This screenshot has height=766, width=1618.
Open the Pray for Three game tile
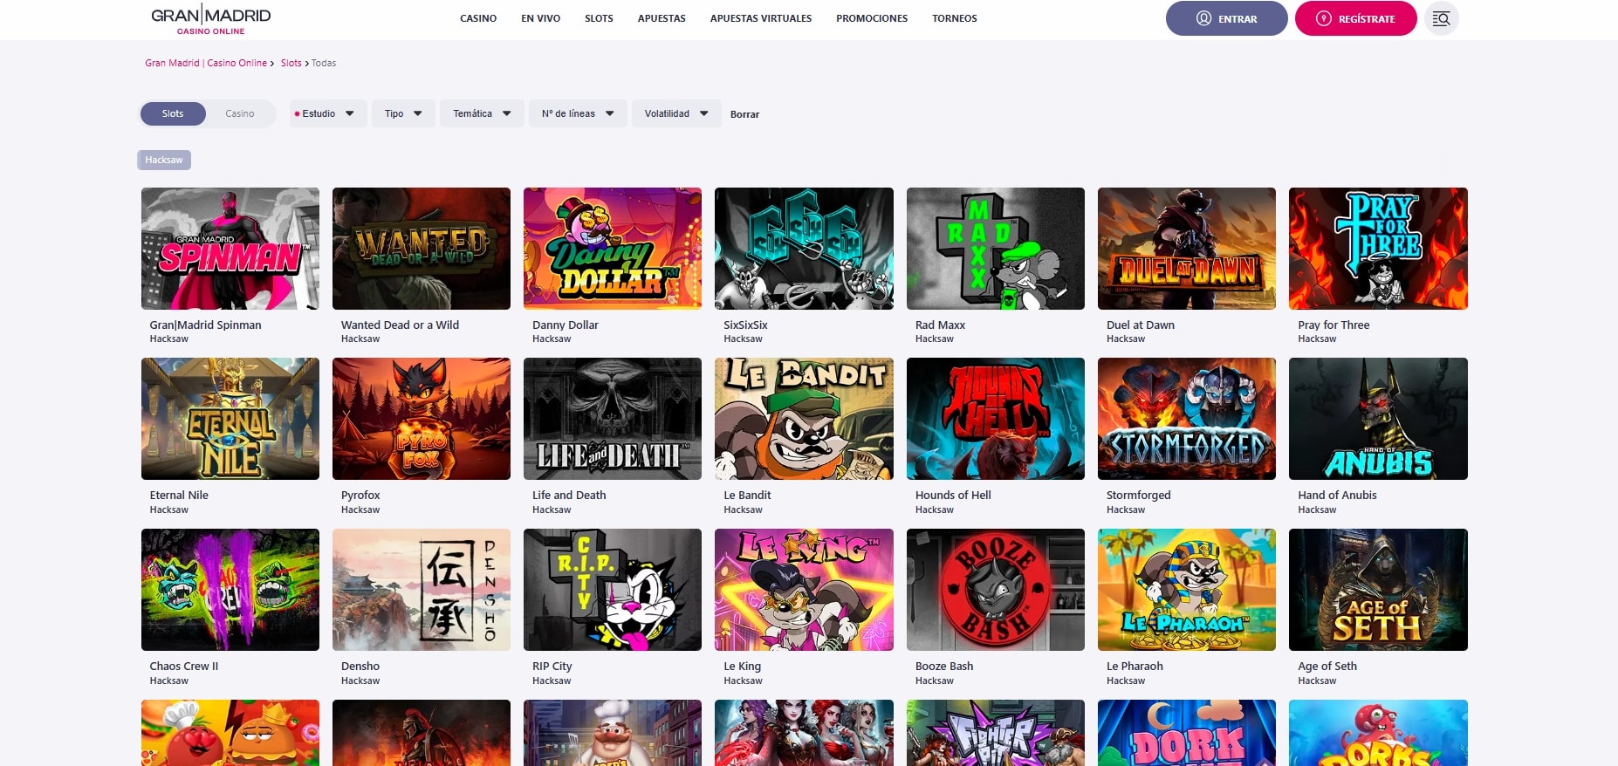(x=1377, y=249)
